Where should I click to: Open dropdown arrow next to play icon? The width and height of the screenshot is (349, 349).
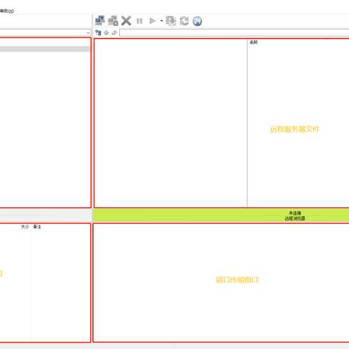click(161, 21)
